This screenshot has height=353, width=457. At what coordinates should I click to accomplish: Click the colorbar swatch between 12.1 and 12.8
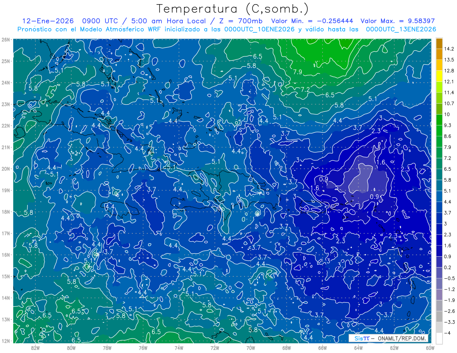click(439, 76)
